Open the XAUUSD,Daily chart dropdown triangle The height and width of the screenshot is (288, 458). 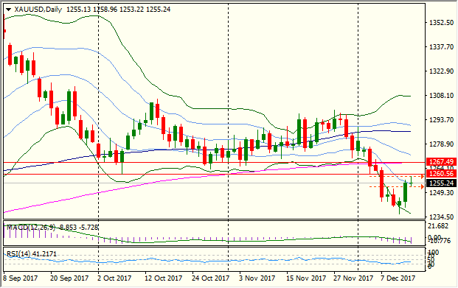(8, 10)
